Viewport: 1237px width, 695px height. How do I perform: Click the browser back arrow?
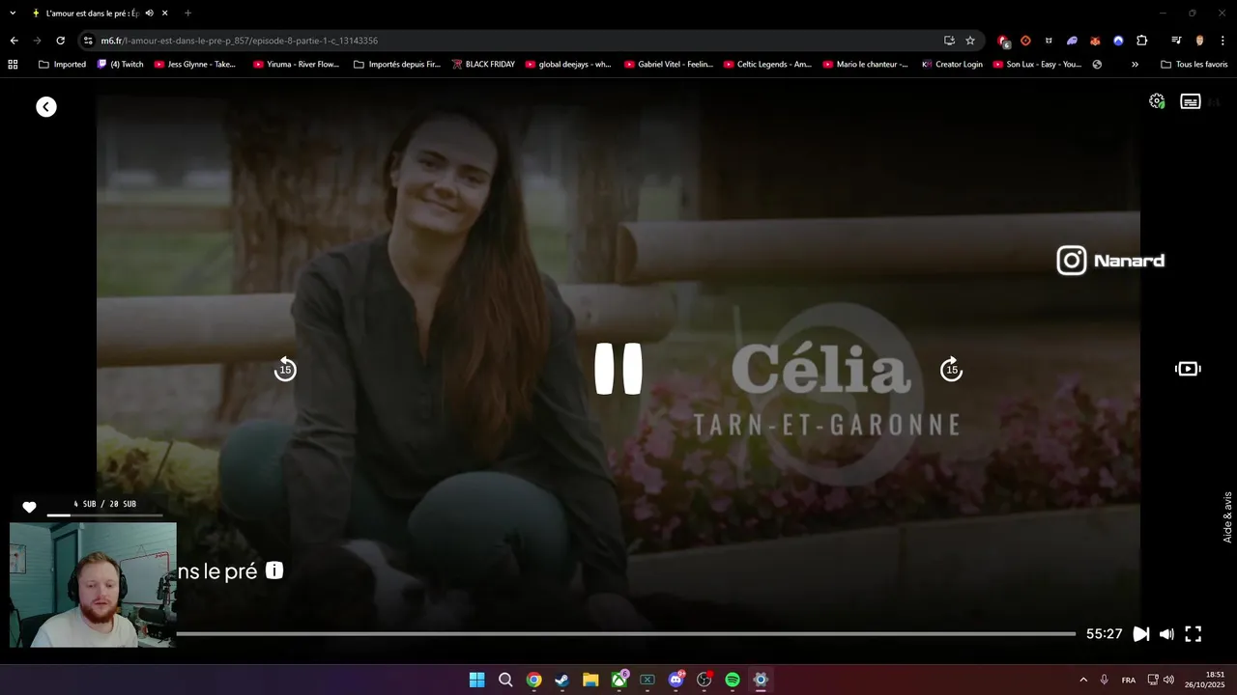(14, 41)
